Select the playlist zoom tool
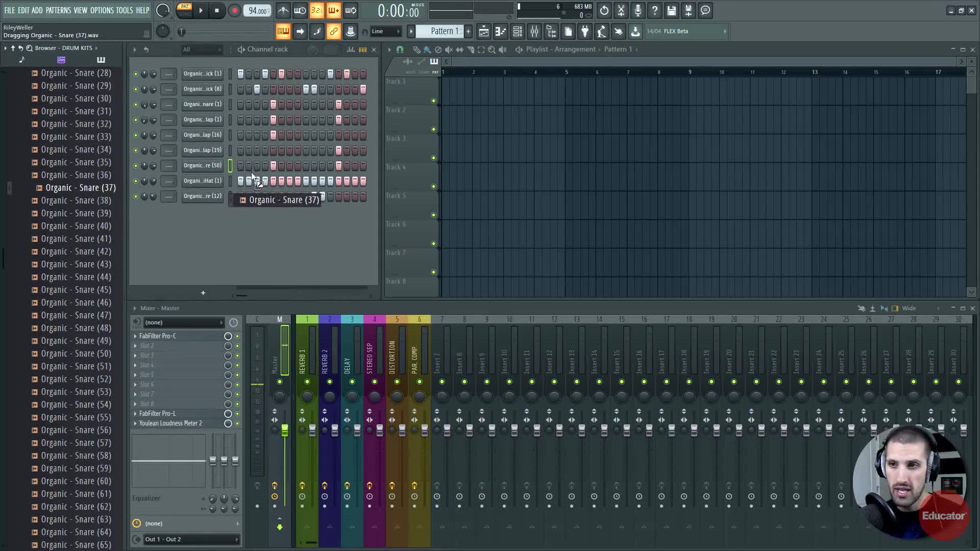980x551 pixels. pyautogui.click(x=492, y=49)
